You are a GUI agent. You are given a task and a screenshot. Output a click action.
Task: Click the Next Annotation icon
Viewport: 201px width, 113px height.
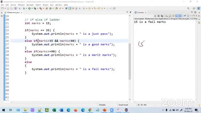click(x=84, y=8)
